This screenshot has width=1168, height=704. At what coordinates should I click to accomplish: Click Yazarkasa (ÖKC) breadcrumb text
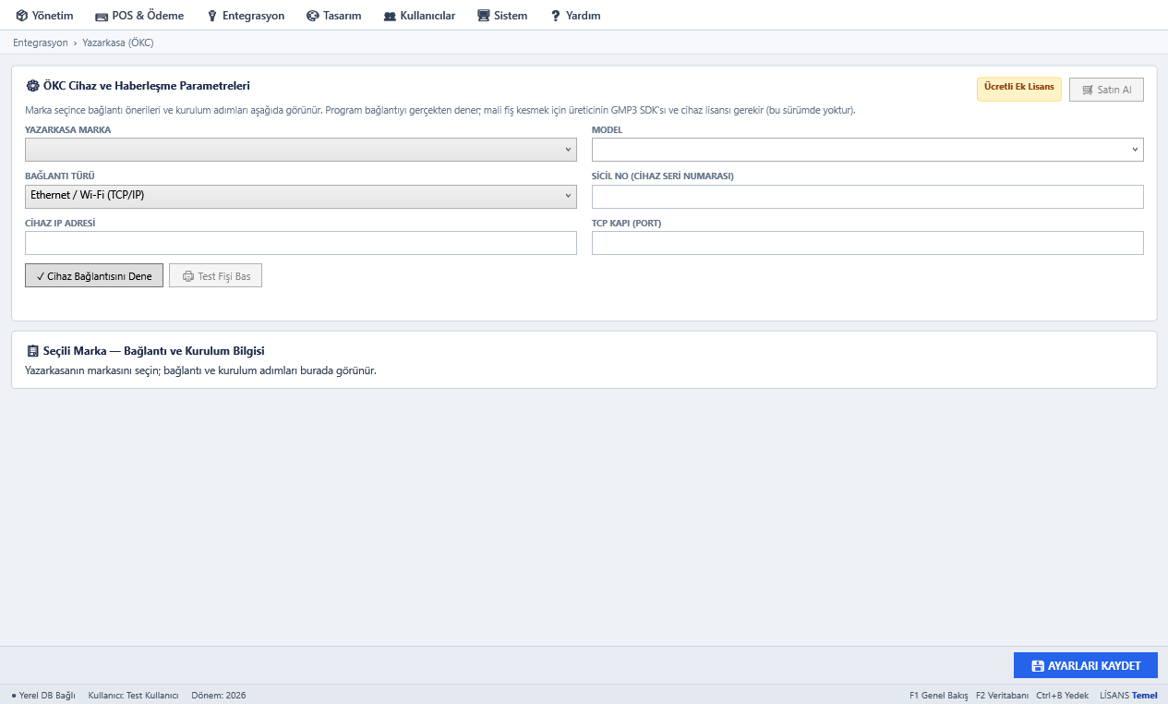[x=118, y=42]
